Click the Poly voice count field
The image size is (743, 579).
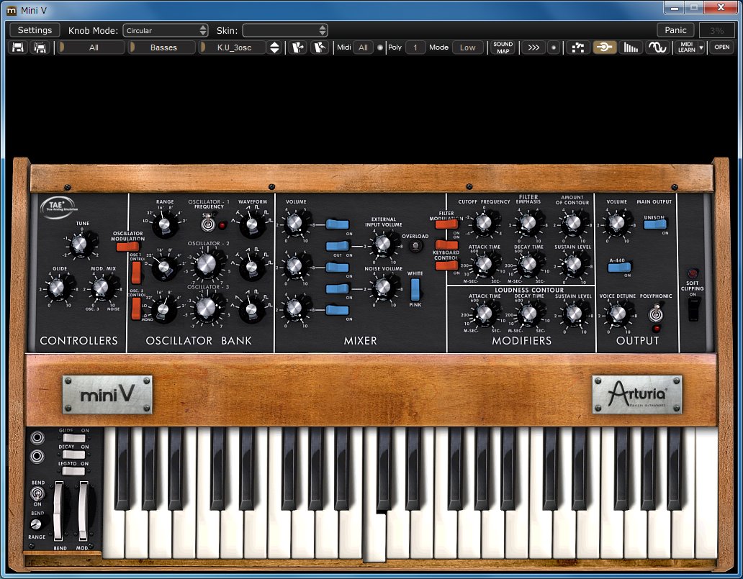415,47
